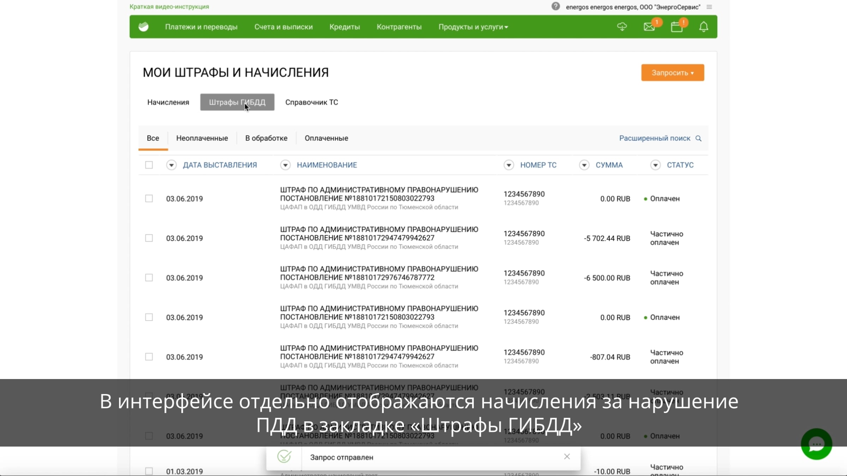Screen dimensions: 847x476
Task: Close the Запрос отправлен notification
Action: [567, 457]
